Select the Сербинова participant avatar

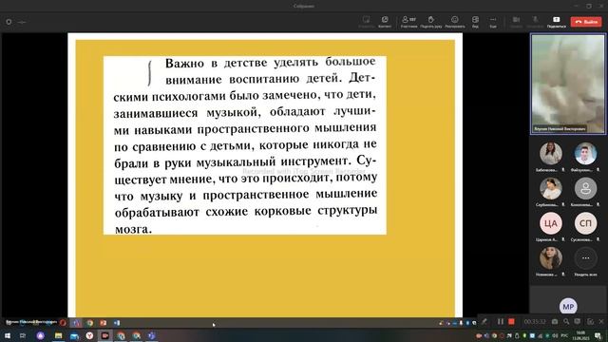[551, 188]
